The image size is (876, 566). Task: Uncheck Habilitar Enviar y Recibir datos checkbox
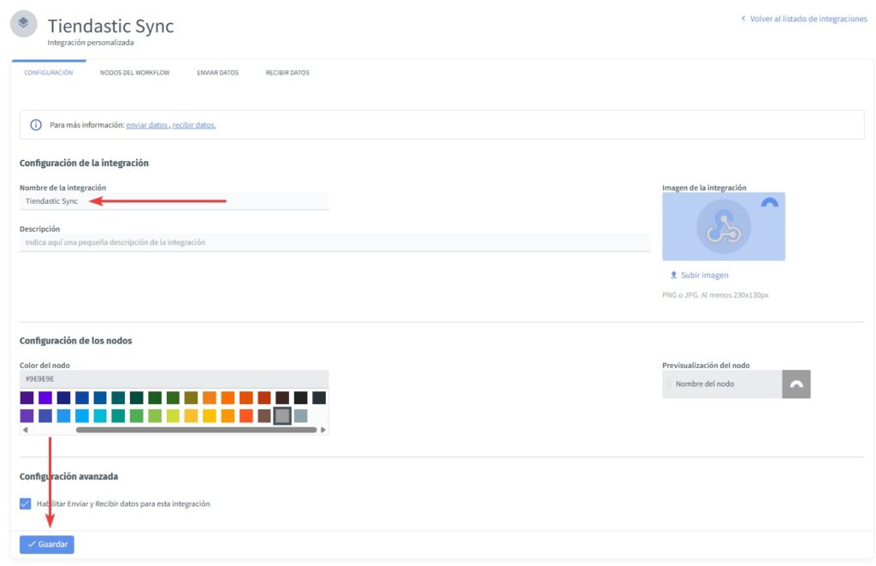[26, 503]
